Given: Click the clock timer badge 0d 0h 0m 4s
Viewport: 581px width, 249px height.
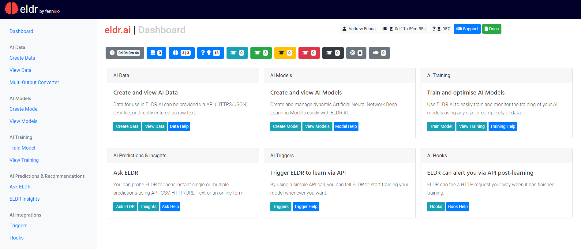Looking at the screenshot, I should 125,53.
